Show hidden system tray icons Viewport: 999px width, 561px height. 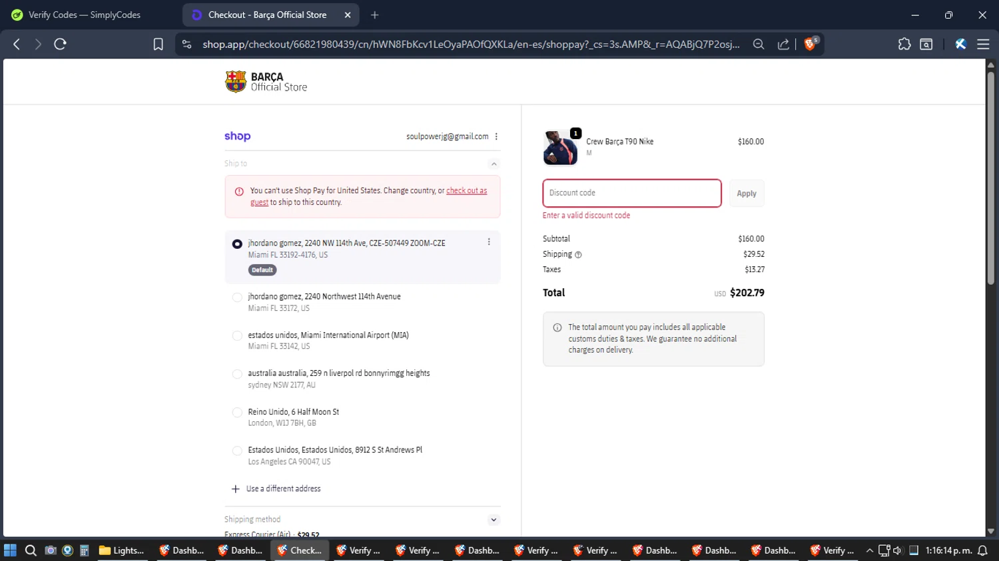870,550
